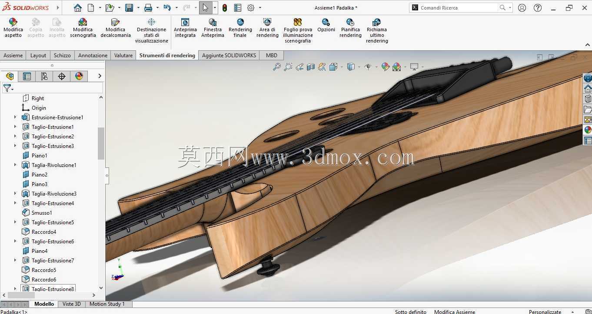Open save dropdown arrow

pos(138,8)
